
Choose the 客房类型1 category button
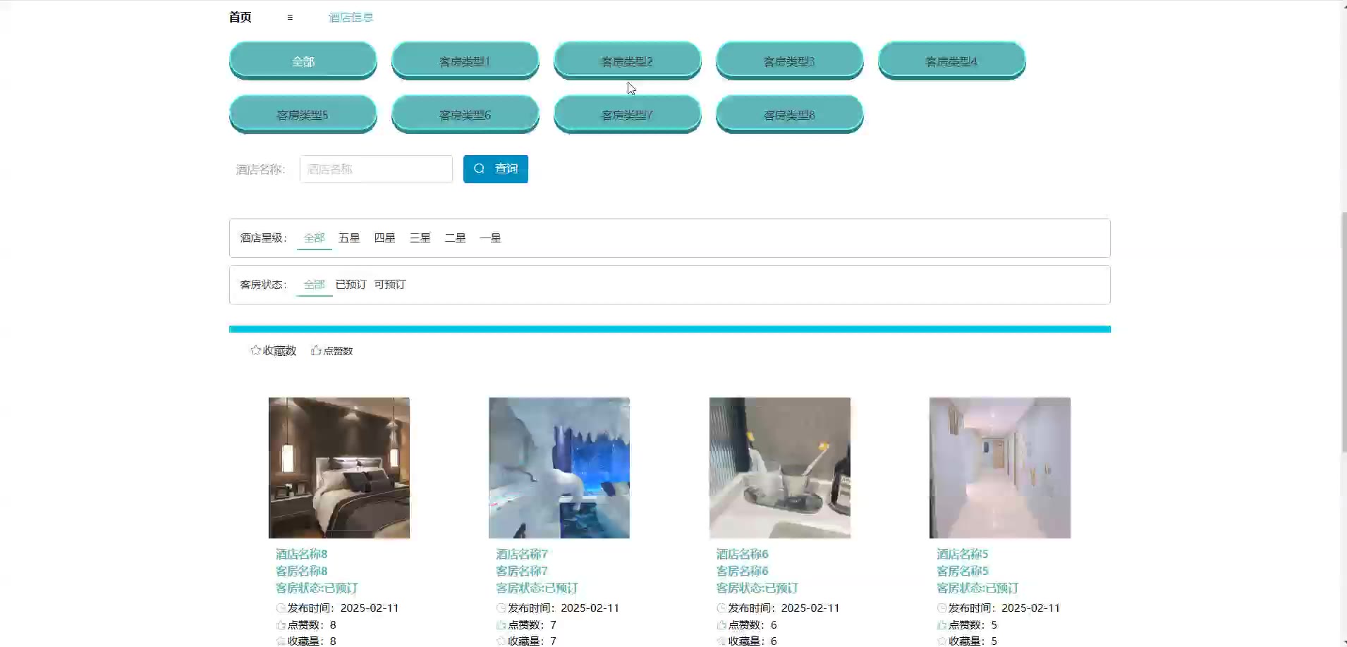coord(465,61)
